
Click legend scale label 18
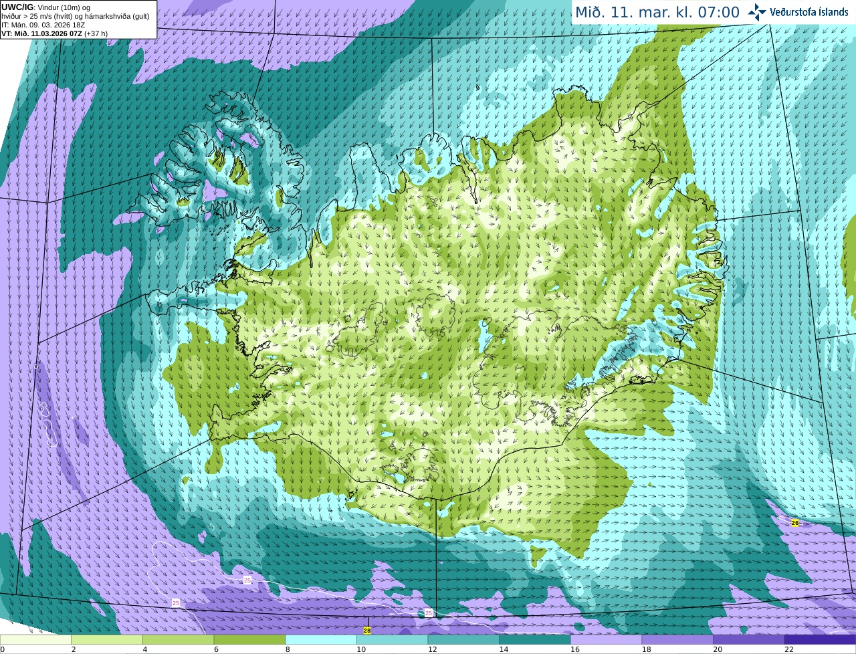tap(646, 649)
